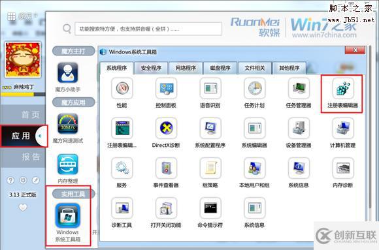This screenshot has height=250, width=379.
Task: Click the user avatar thumbnail
Action: click(23, 59)
